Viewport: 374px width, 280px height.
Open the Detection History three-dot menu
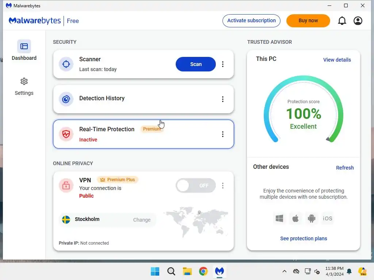click(223, 99)
